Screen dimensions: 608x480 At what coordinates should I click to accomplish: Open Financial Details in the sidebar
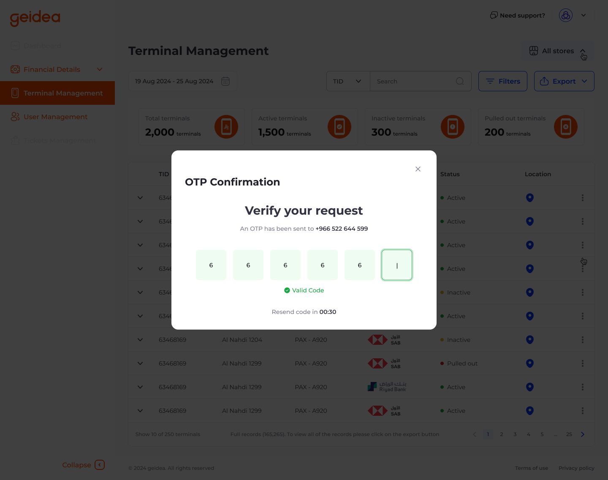pos(52,69)
